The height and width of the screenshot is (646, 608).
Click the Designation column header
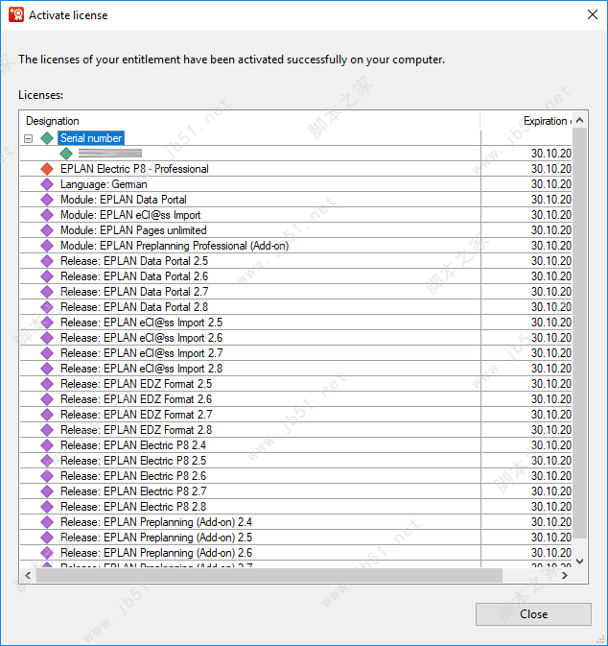point(250,121)
